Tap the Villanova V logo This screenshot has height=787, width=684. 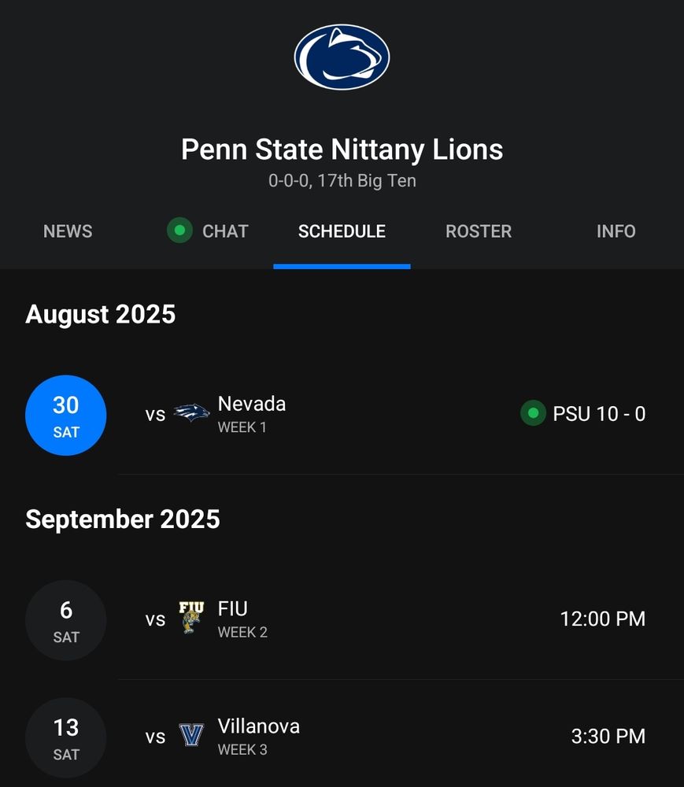pos(191,735)
